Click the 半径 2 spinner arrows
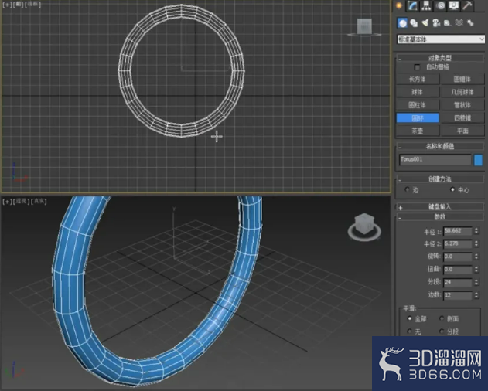The image size is (488, 391). (x=476, y=244)
